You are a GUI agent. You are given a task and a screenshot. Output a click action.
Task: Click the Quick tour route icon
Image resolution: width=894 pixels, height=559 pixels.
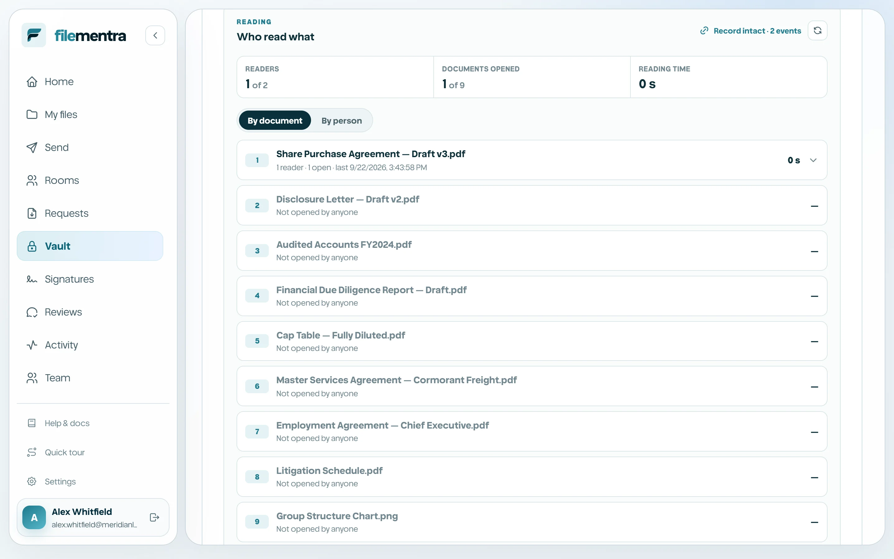(32, 452)
